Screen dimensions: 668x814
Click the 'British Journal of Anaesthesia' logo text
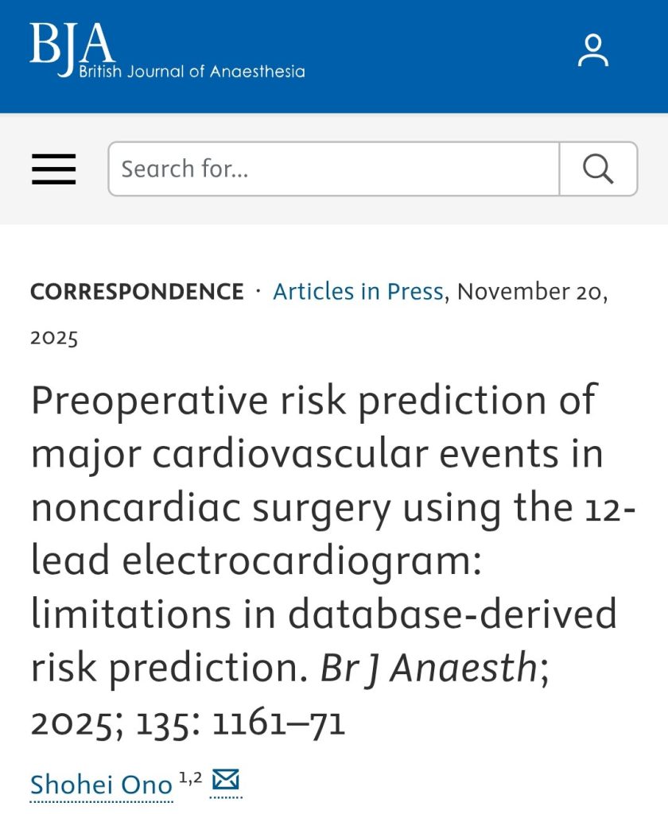(192, 72)
